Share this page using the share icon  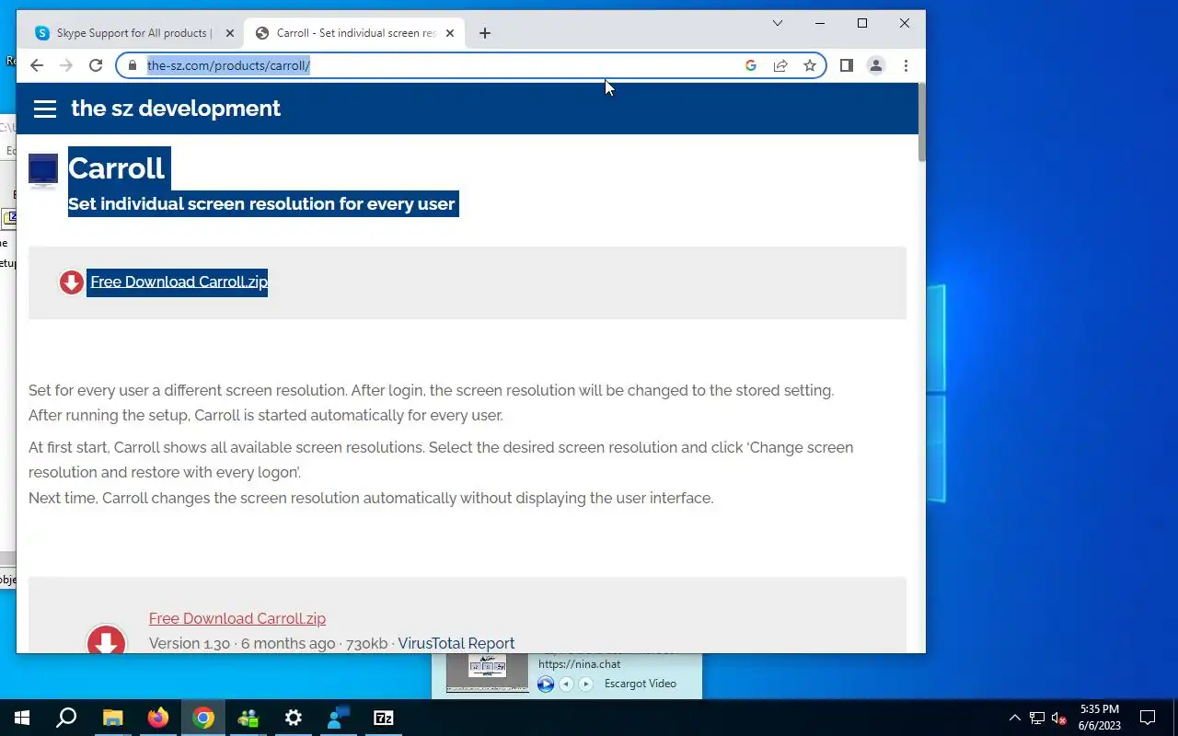pyautogui.click(x=780, y=65)
